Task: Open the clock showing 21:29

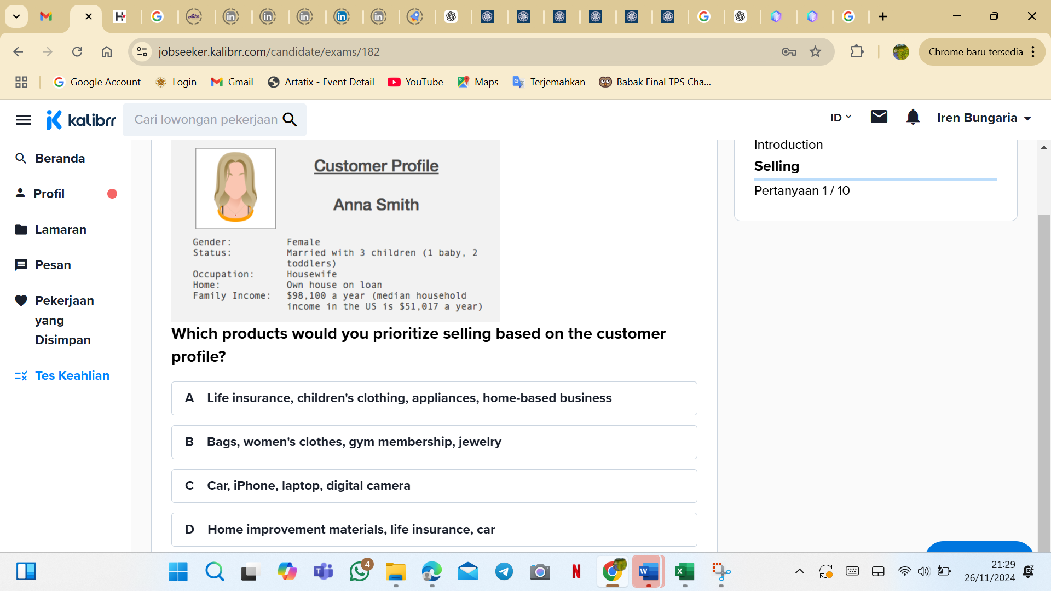Action: click(x=990, y=571)
